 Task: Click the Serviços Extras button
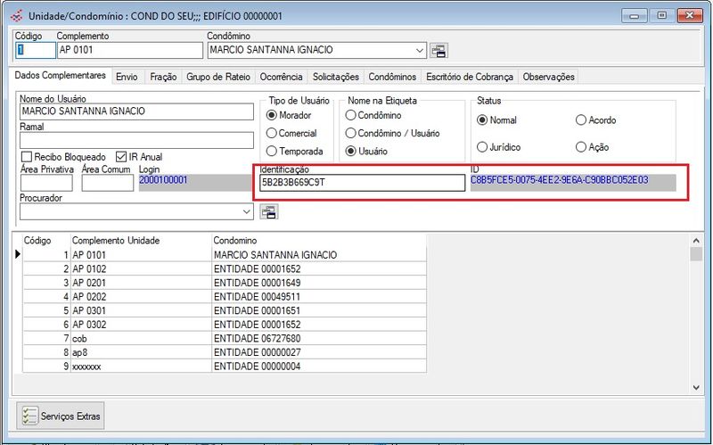61,416
